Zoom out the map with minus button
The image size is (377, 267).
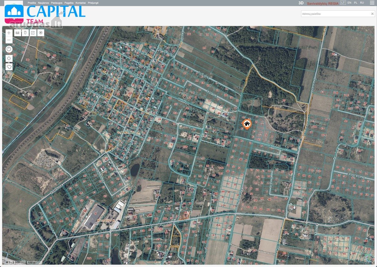(9, 40)
